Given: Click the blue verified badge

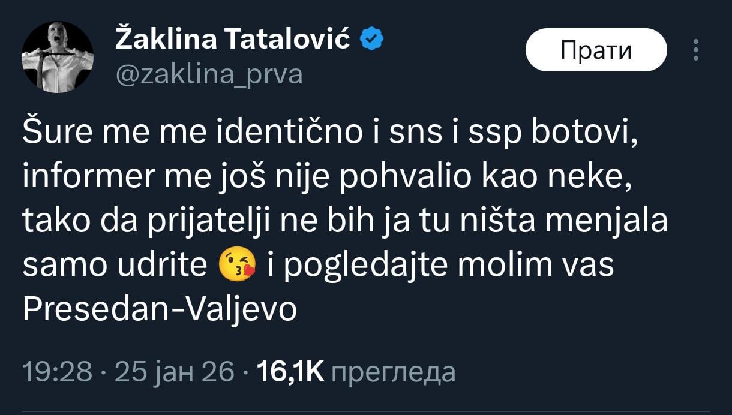Looking at the screenshot, I should [x=372, y=40].
